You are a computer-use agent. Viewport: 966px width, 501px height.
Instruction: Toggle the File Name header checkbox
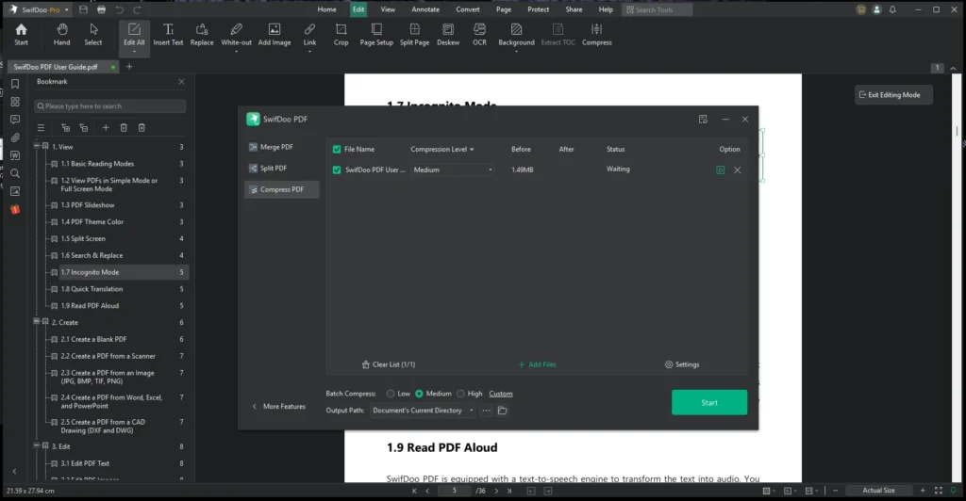coord(337,149)
